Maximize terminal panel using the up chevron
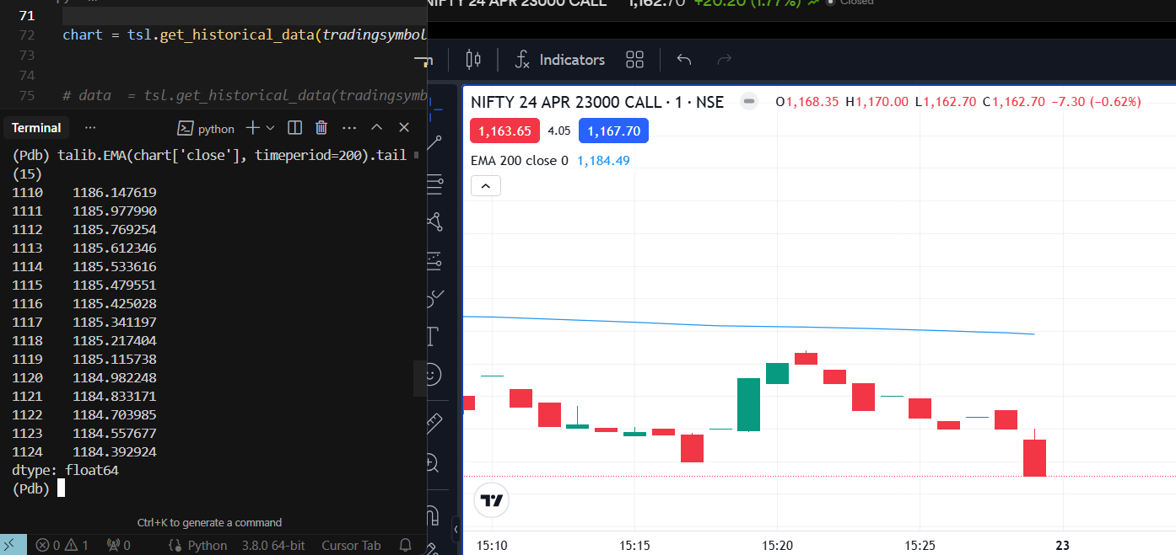Image resolution: width=1176 pixels, height=555 pixels. [377, 128]
